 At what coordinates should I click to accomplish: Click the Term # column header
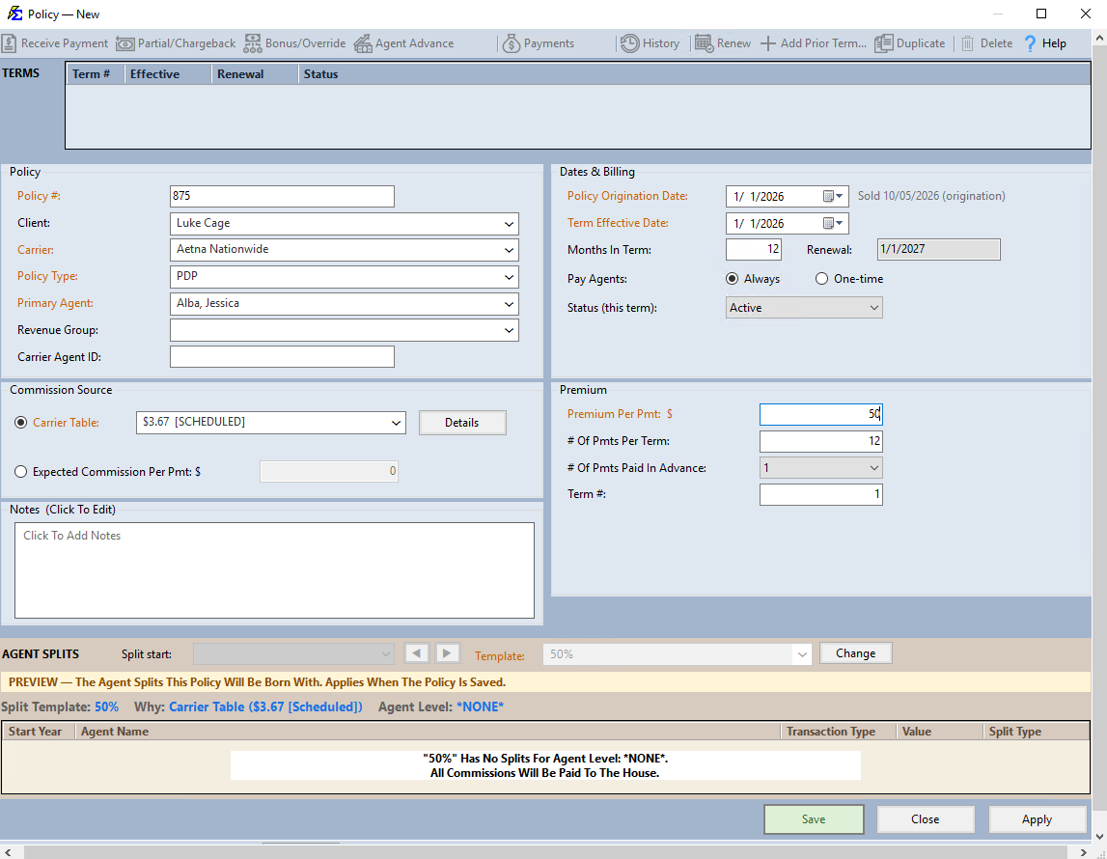[96, 74]
